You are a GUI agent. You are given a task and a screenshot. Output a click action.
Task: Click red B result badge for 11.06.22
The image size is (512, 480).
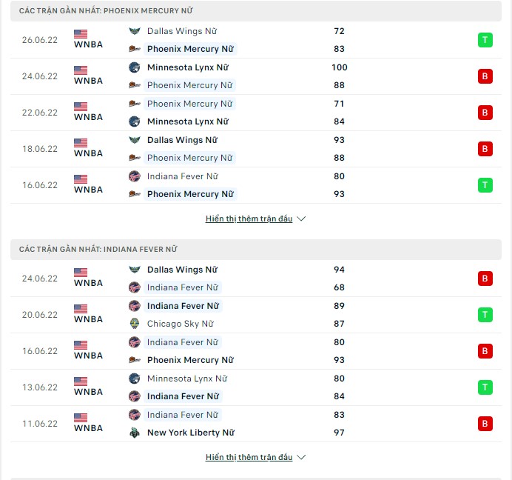click(x=485, y=424)
